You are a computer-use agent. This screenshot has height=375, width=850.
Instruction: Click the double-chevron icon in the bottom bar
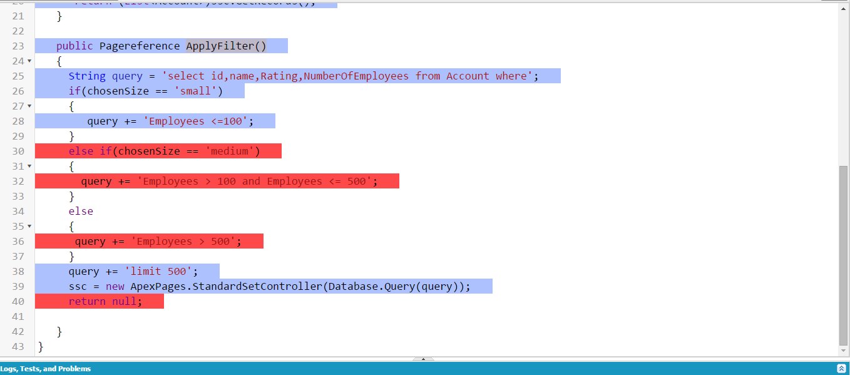[x=842, y=369]
